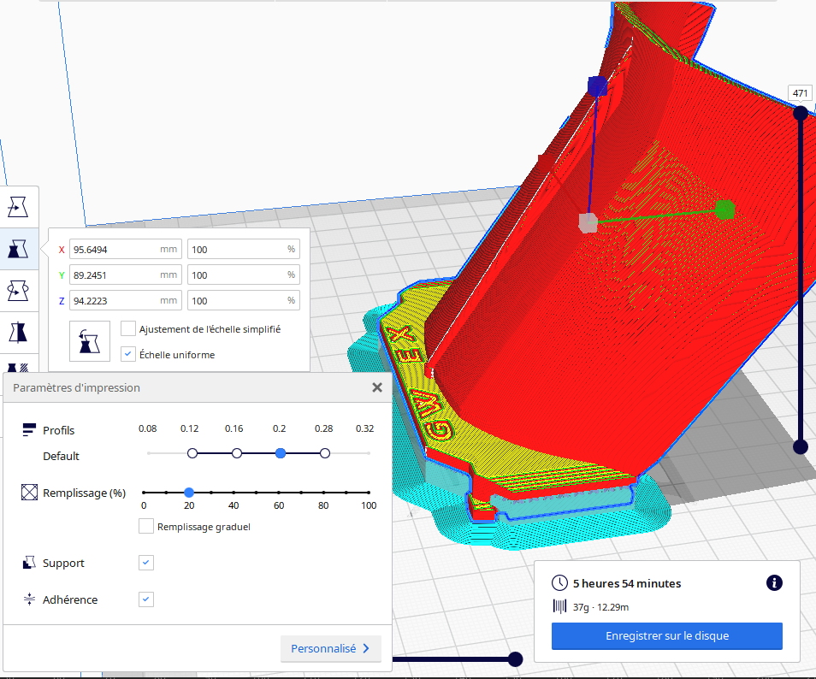Click the Remplissage slider handle at 20
This screenshot has height=679, width=816.
[x=189, y=493]
